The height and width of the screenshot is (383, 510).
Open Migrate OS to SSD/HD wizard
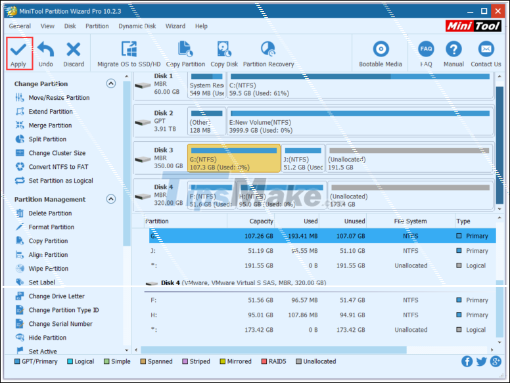129,54
